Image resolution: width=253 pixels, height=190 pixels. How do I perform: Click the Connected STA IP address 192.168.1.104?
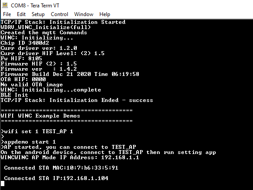(85, 178)
